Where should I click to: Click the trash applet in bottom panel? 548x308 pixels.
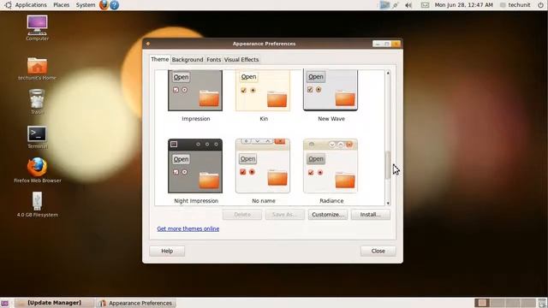[x=542, y=303]
